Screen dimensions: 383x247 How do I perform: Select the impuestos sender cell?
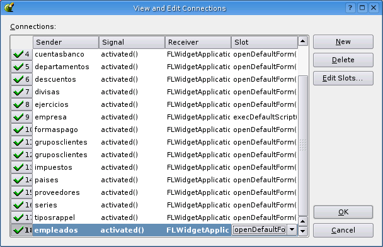(66, 167)
